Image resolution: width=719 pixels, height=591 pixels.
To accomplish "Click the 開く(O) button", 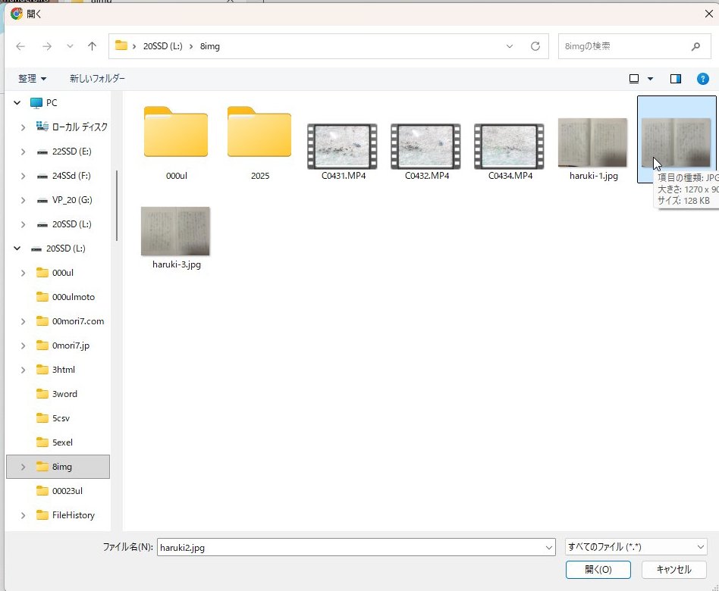I will pyautogui.click(x=598, y=570).
